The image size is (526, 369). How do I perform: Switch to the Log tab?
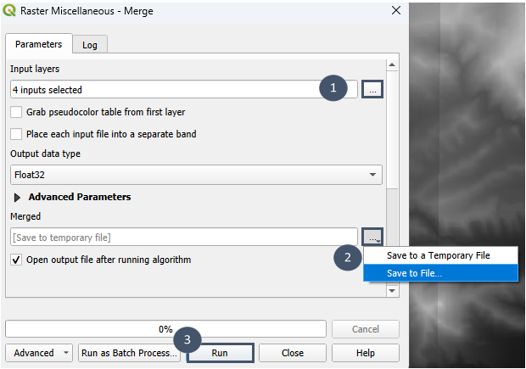coord(89,45)
